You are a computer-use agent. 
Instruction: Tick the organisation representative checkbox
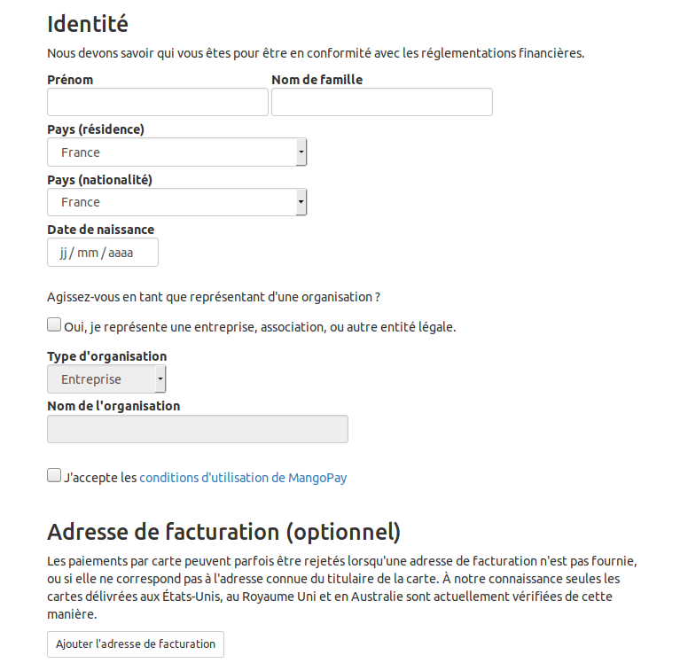click(54, 325)
